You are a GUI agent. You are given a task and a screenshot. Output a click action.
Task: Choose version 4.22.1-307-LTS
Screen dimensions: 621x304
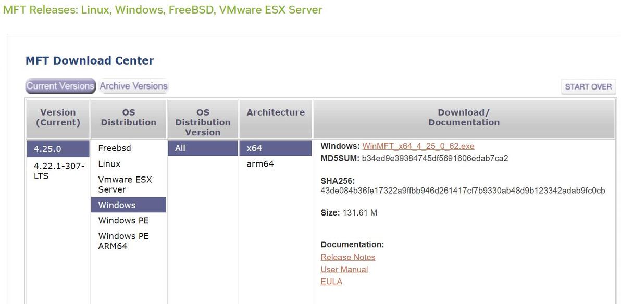point(58,171)
